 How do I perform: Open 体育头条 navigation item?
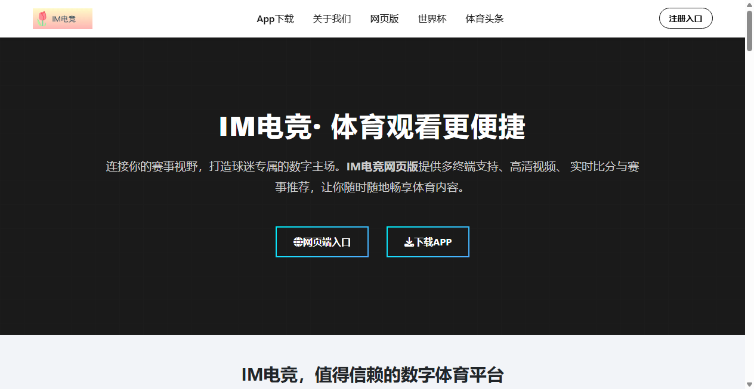(485, 18)
